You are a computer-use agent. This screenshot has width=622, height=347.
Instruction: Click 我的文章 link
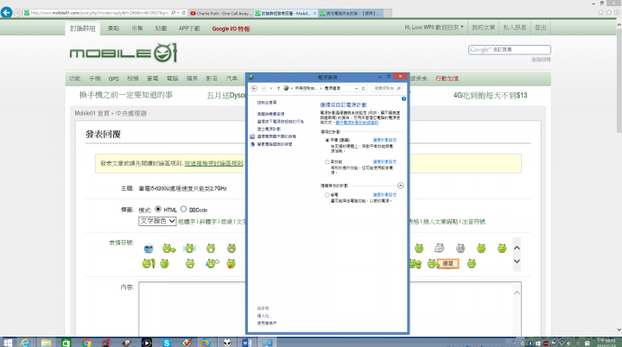483,28
